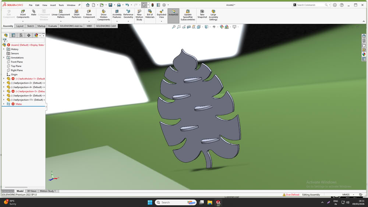Click the Over Defined status warning
The height and width of the screenshot is (207, 368).
tap(291, 194)
